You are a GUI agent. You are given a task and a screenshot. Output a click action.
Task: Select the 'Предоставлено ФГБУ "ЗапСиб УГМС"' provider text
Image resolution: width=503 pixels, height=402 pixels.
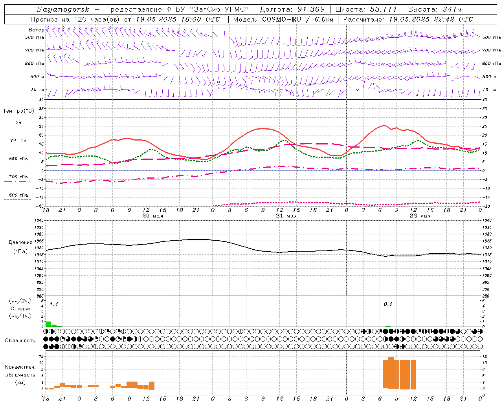tap(177, 9)
